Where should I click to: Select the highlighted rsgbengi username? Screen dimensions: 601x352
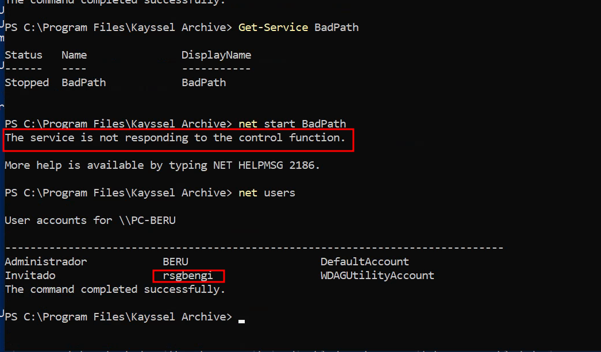[x=188, y=276]
